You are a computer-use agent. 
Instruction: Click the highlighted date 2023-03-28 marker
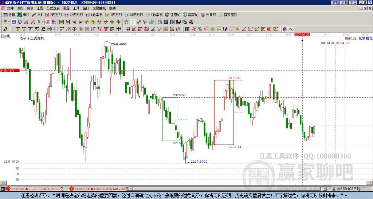point(302,34)
